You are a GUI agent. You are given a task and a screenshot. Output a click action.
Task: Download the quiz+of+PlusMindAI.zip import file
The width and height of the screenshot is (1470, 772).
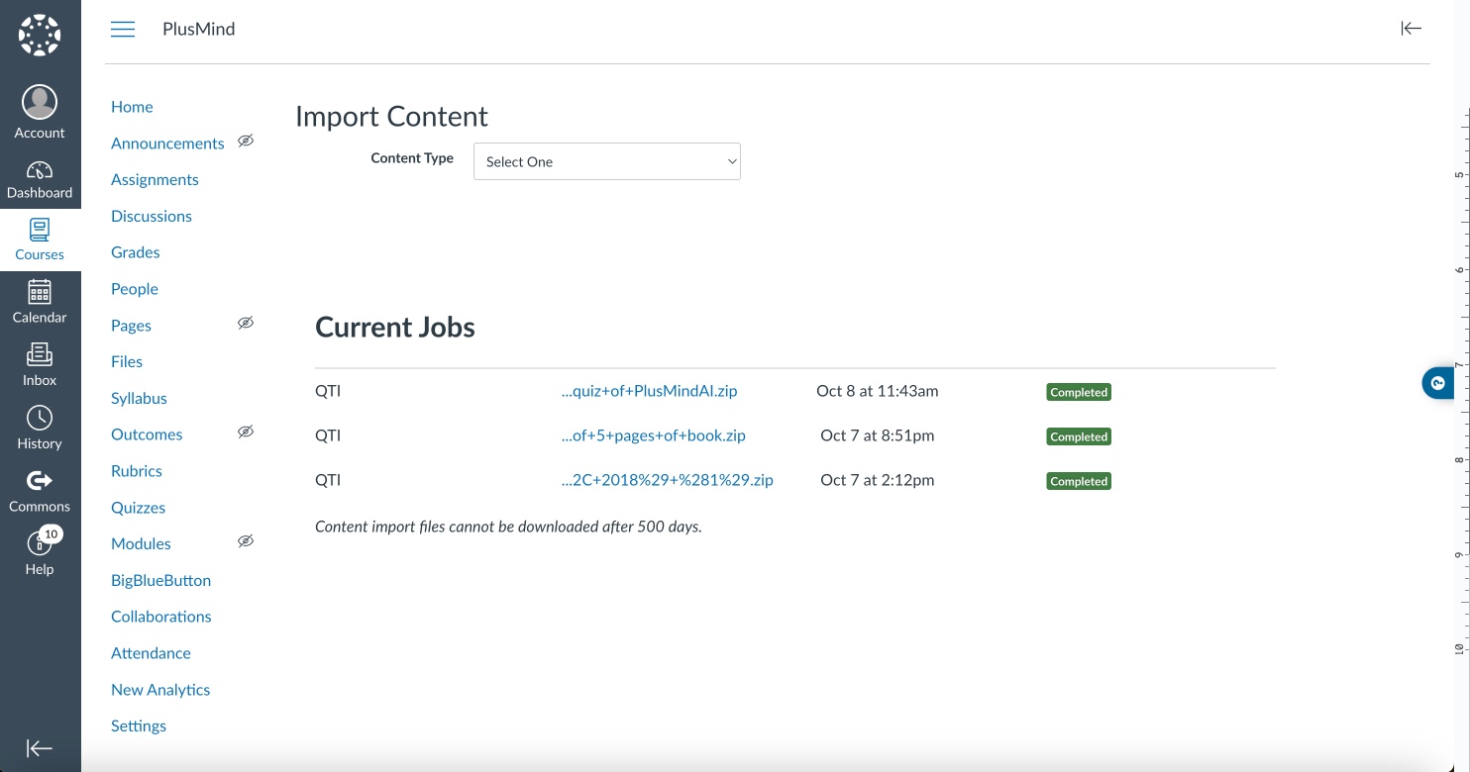point(649,391)
